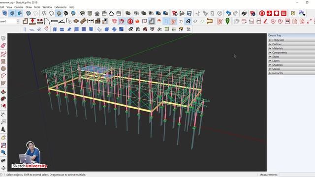The width and height of the screenshot is (315, 177).
Task: Click the Print icon
Action: [244, 13]
